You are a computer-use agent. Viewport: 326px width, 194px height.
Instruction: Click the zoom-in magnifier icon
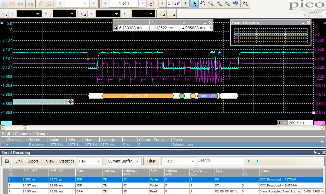click(218, 4)
